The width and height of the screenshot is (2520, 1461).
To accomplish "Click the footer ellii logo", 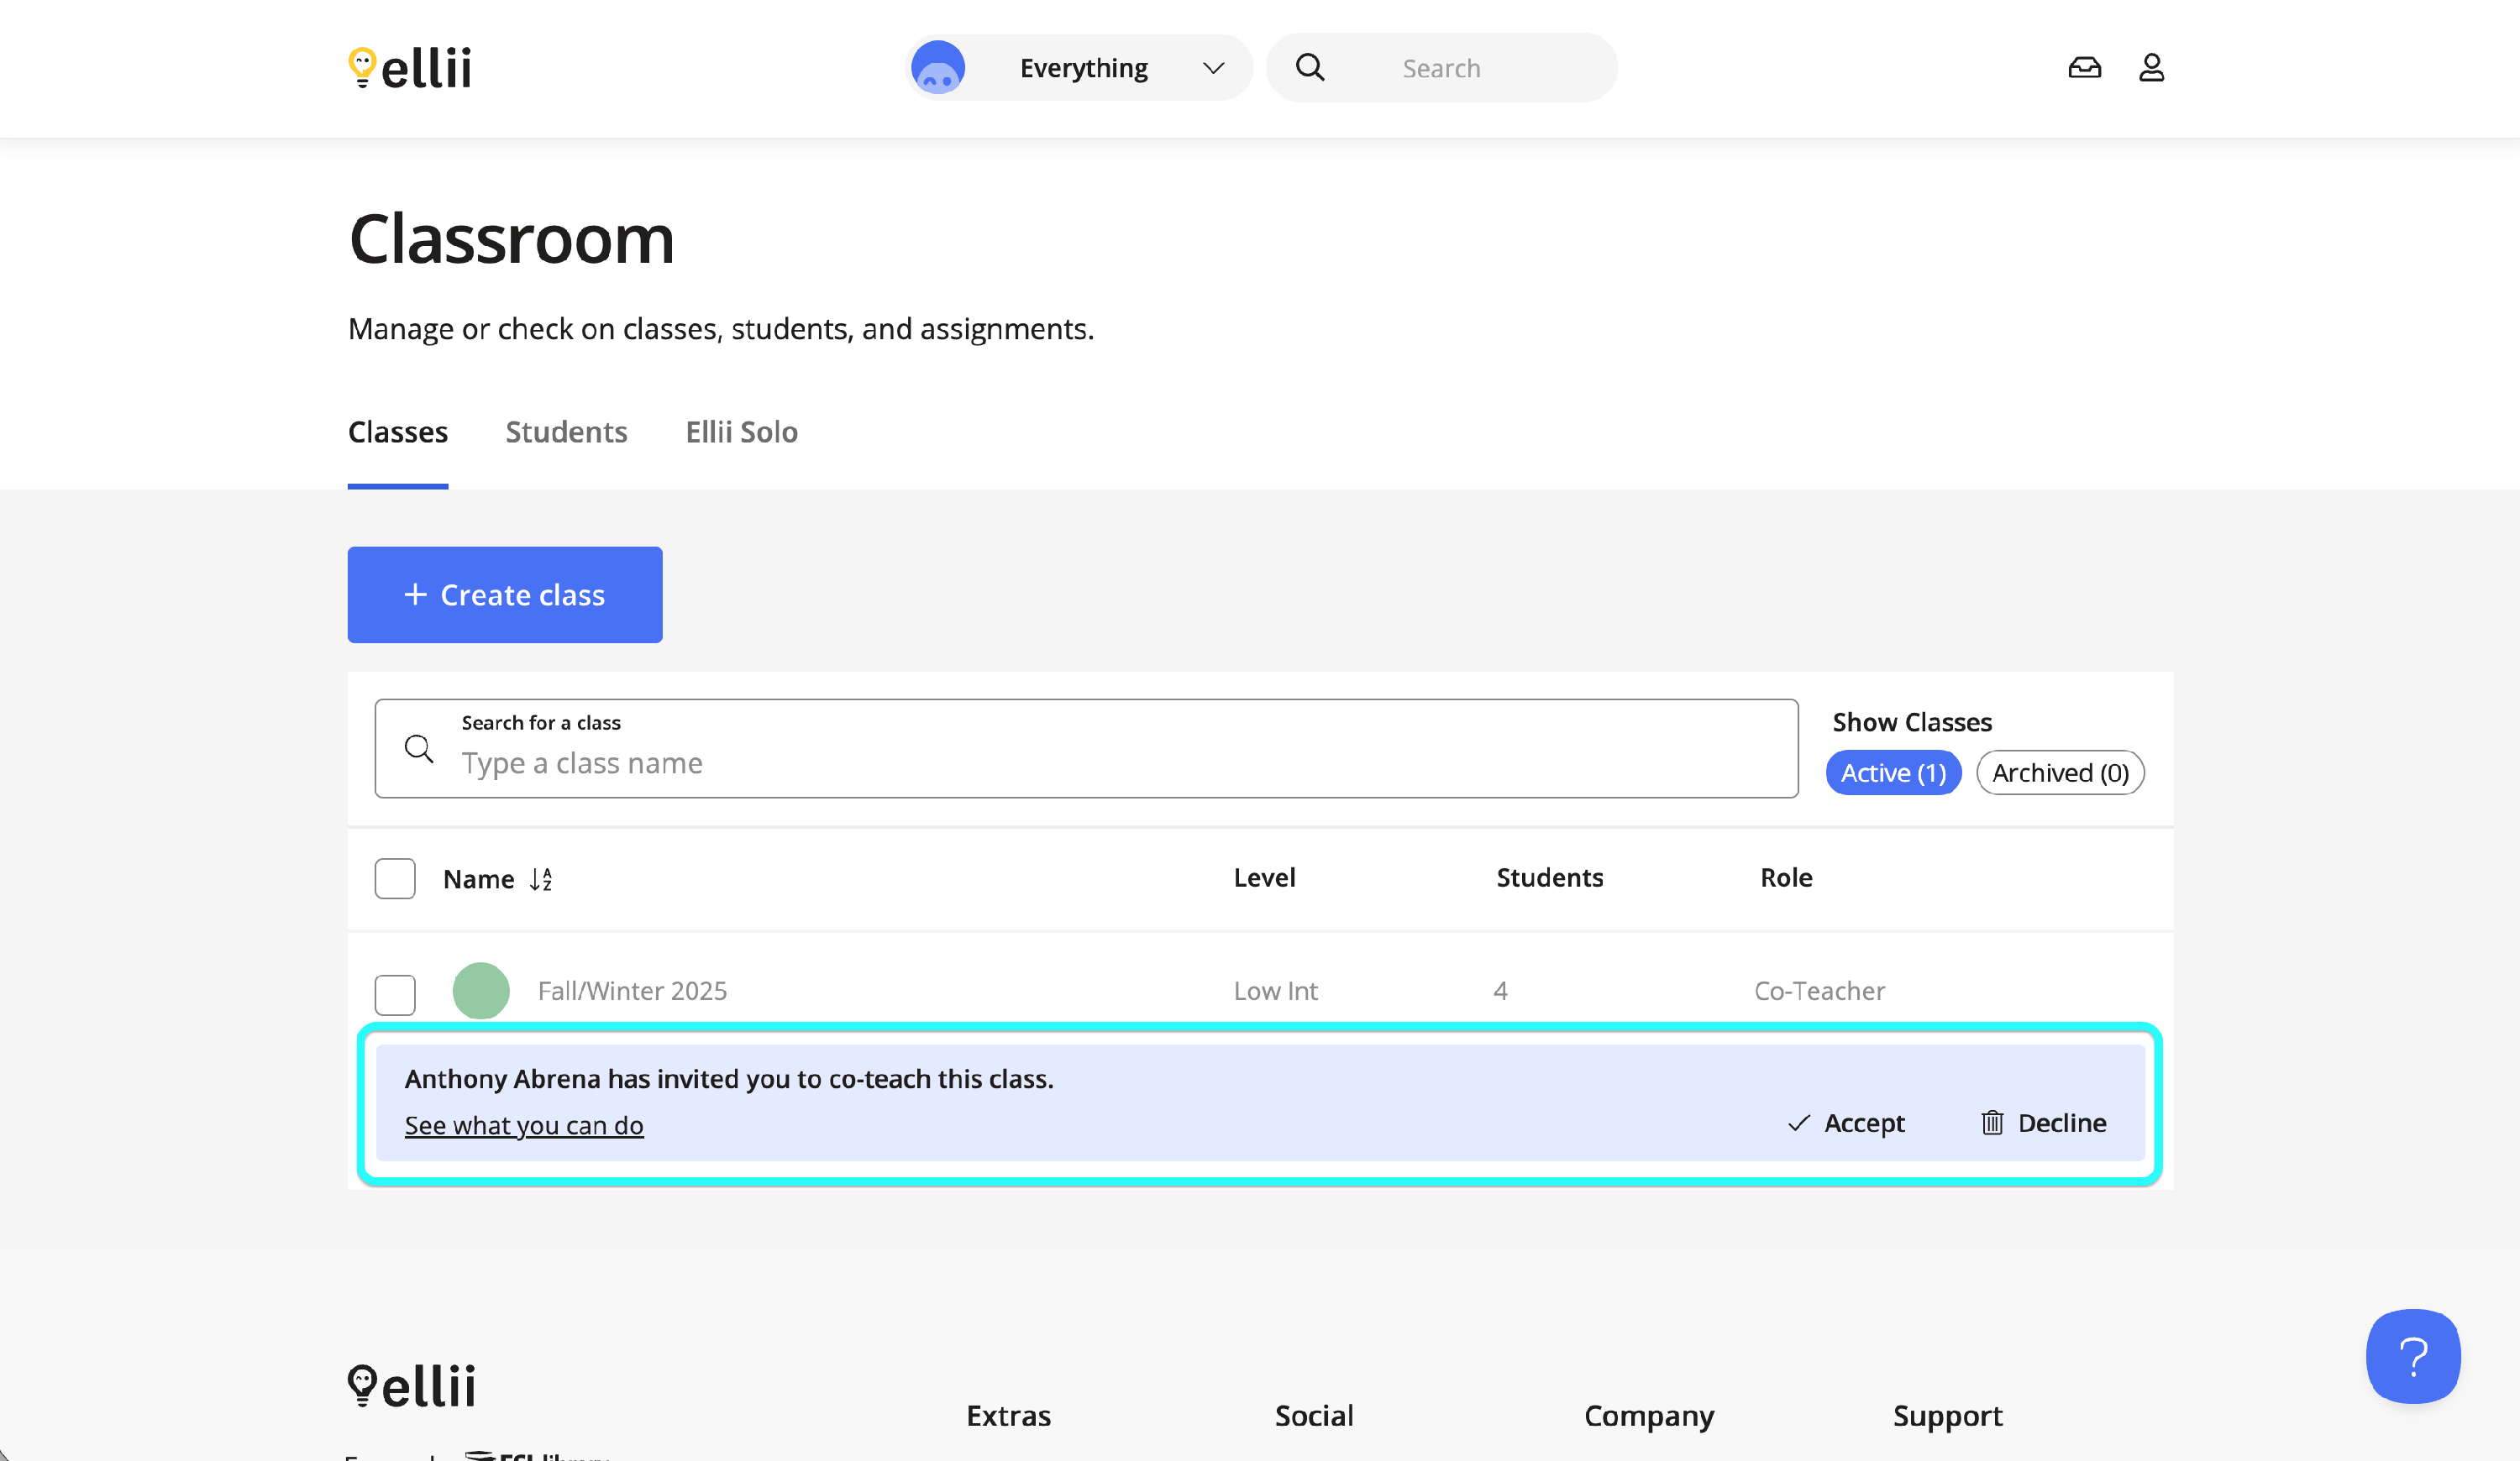I will 412,1386.
